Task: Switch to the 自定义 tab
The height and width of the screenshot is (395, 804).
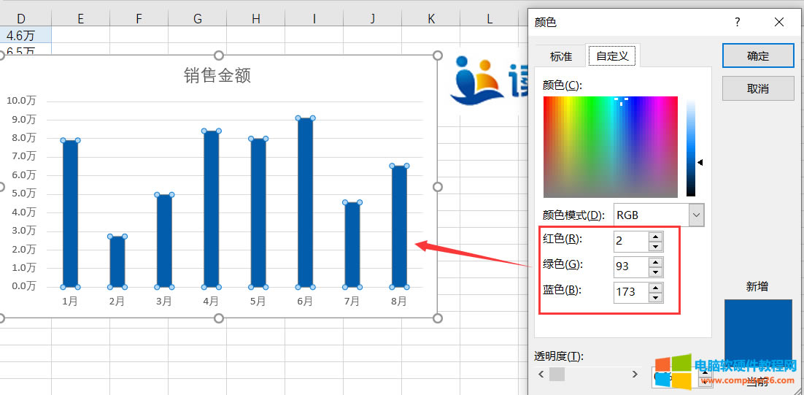Action: coord(612,55)
